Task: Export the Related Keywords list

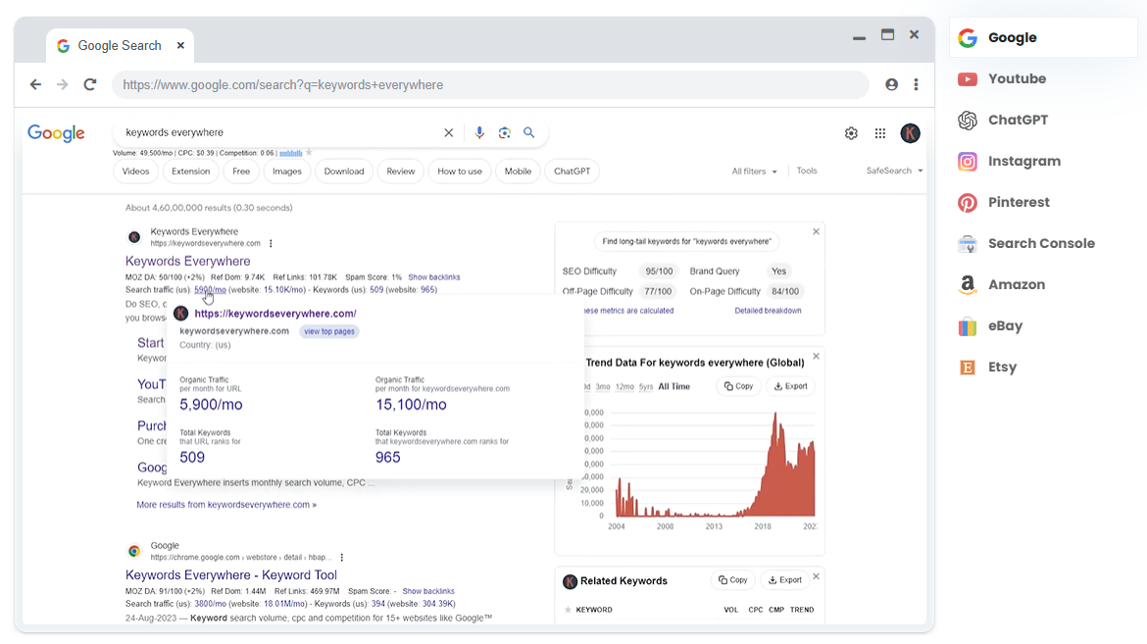Action: click(x=785, y=580)
